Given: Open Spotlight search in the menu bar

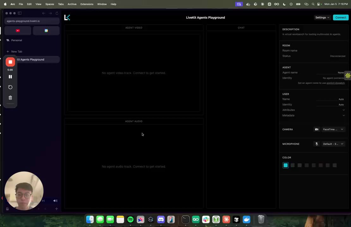Looking at the screenshot, I should 313,4.
